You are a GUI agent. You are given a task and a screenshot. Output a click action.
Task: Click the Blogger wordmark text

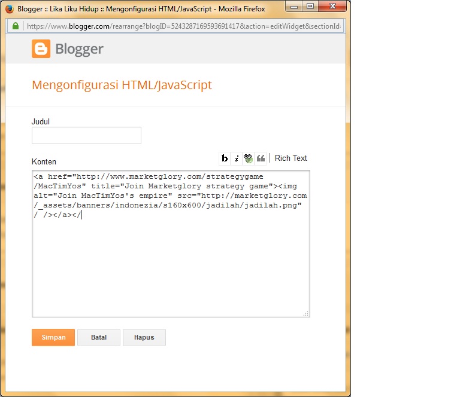coord(79,49)
